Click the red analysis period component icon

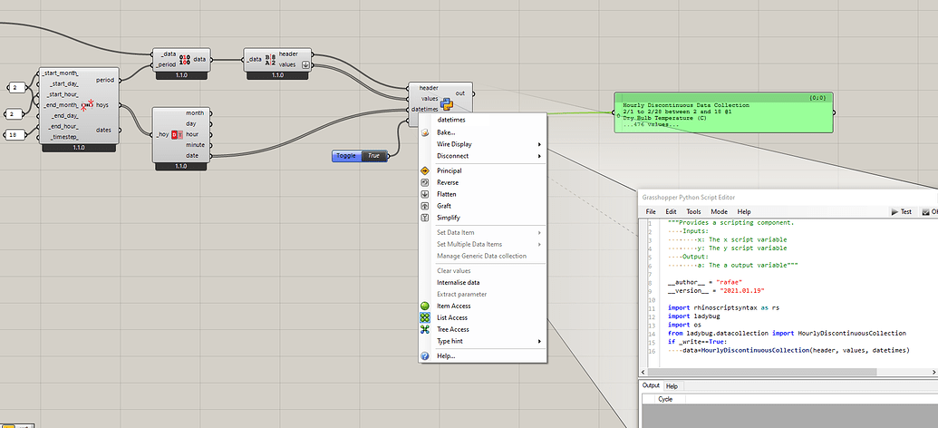[87, 105]
